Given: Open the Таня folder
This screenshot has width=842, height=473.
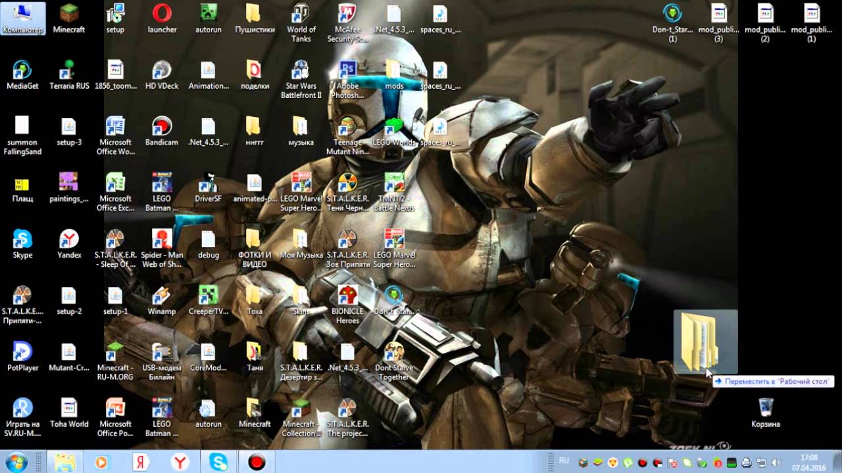Looking at the screenshot, I should pos(255,358).
